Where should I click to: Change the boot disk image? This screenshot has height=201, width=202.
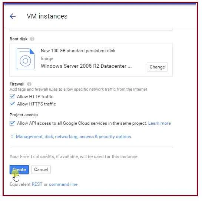coord(157,67)
